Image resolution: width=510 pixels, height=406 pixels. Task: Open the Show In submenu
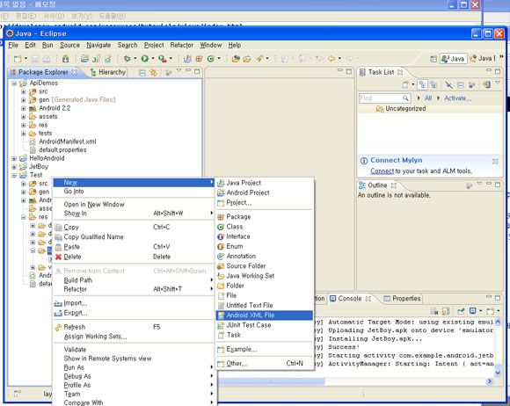(134, 214)
